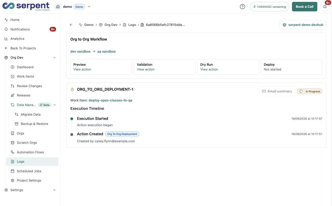Click the Email summary button
Screen dimensions: 332x206
coord(277,91)
